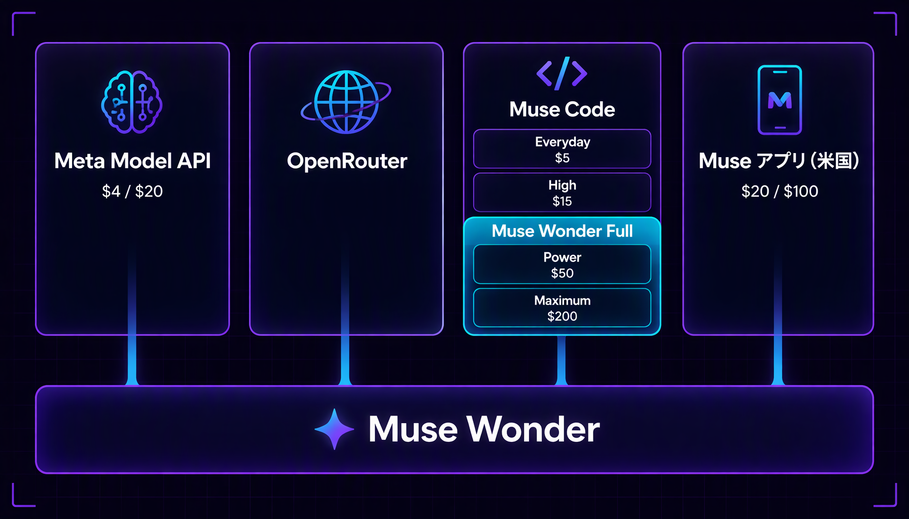Viewport: 909px width, 519px height.
Task: Click the phone icon with M logo
Action: pos(780,100)
